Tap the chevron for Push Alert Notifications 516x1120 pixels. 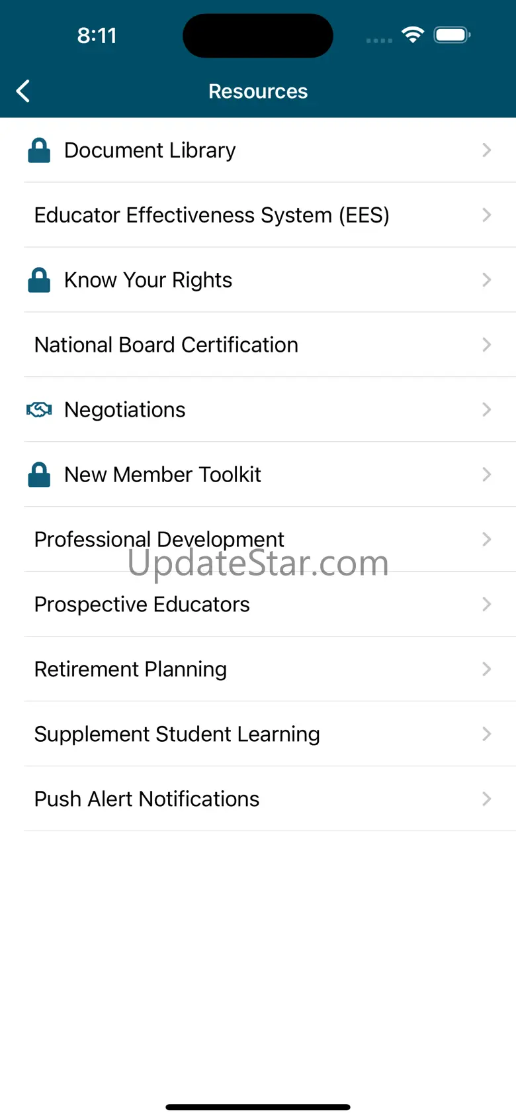click(x=486, y=799)
